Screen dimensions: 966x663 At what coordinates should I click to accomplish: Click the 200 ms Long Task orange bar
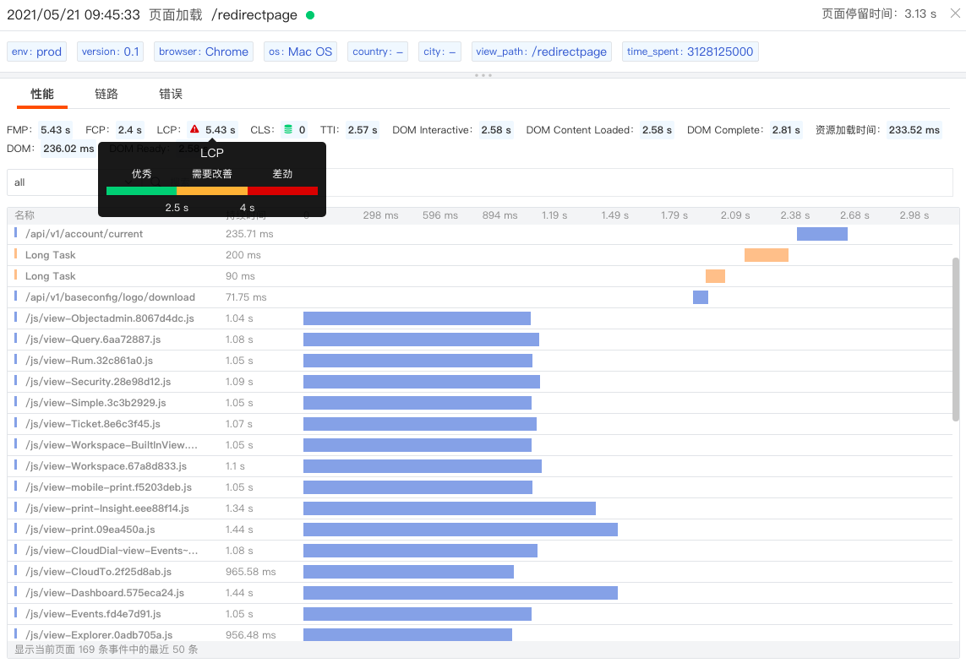pos(766,255)
